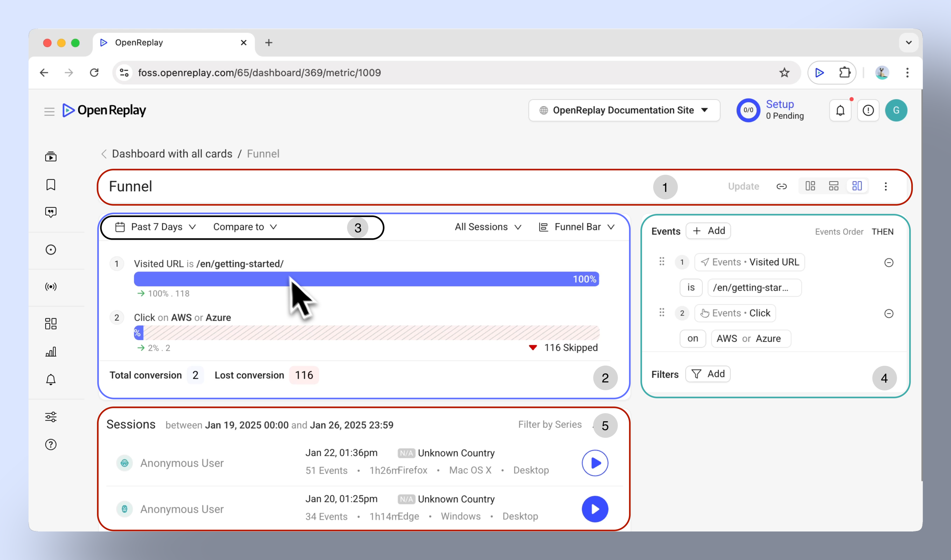Click the bookmark icon in sidebar
Viewport: 951px width, 560px height.
coord(51,185)
